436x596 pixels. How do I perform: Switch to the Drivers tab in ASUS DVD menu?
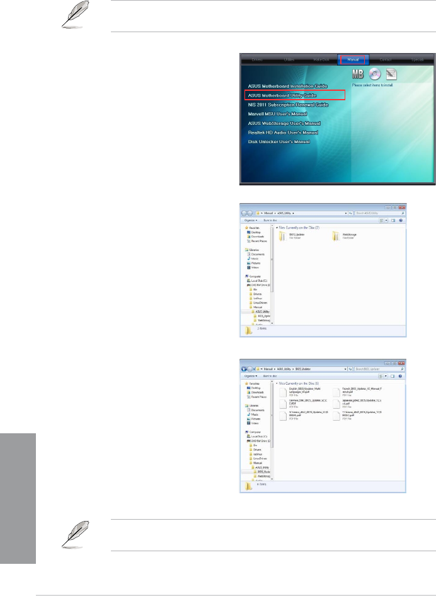pos(257,60)
